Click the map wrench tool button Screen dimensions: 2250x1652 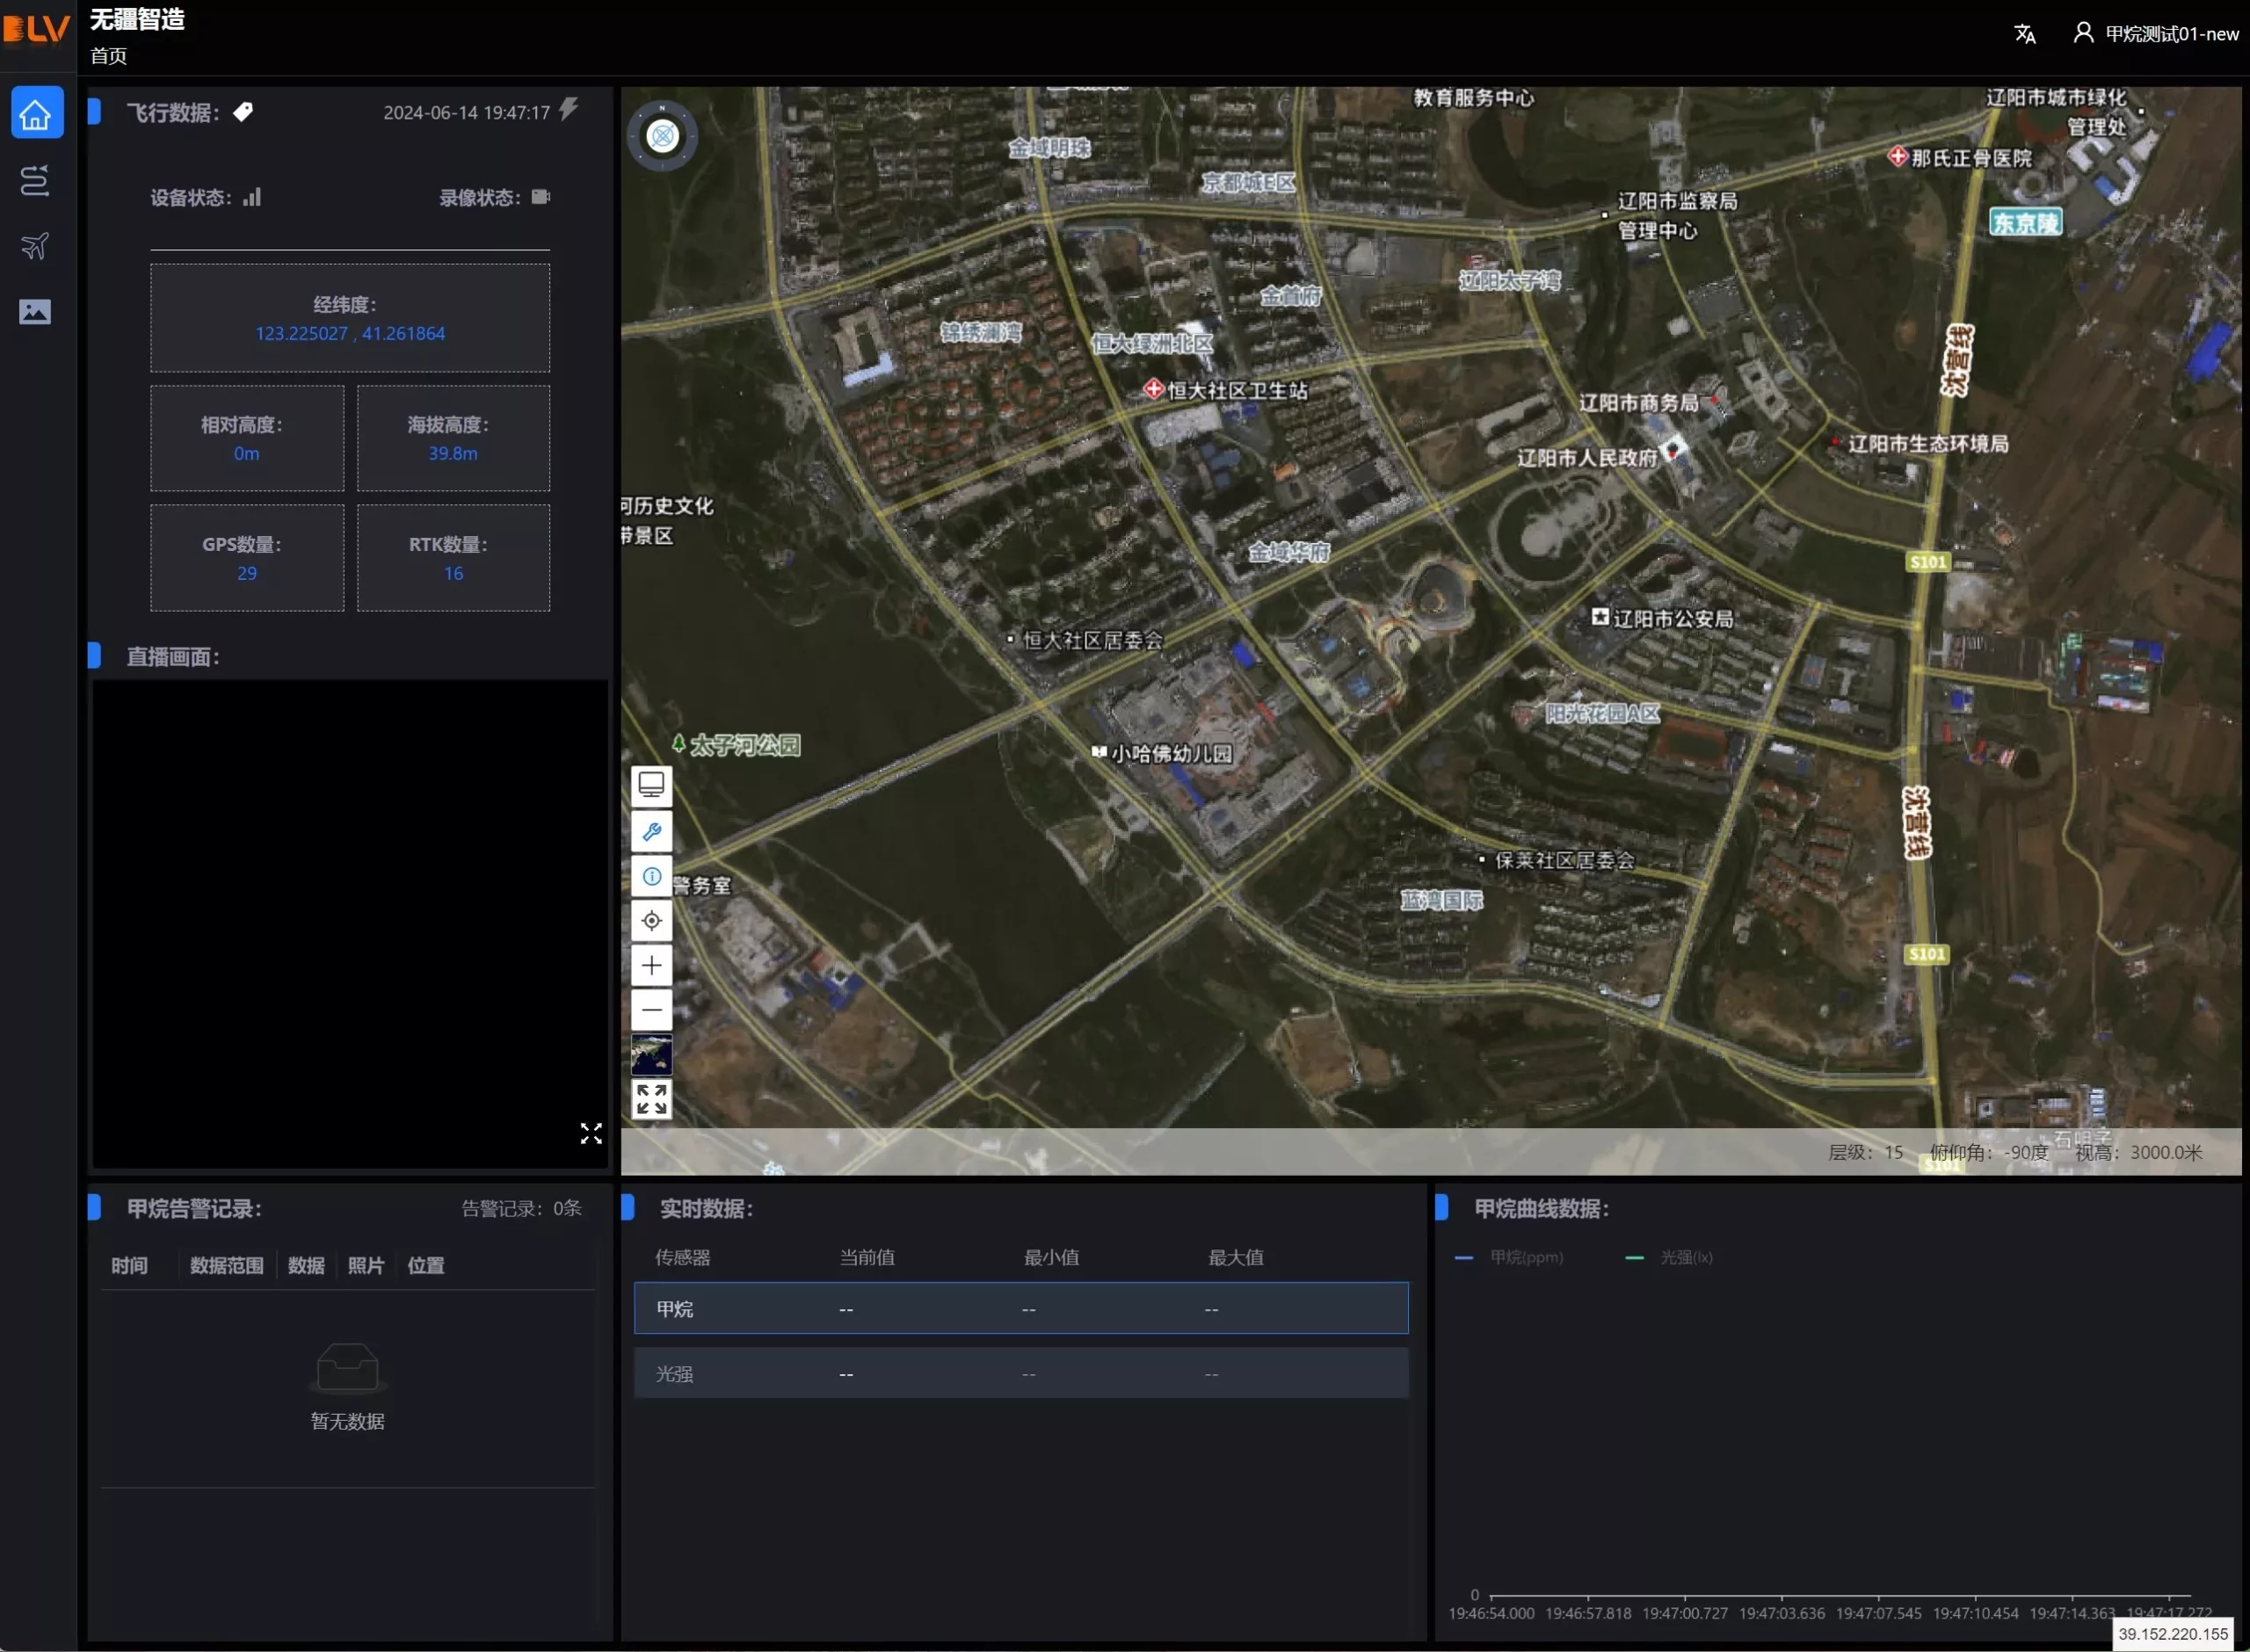pyautogui.click(x=651, y=832)
